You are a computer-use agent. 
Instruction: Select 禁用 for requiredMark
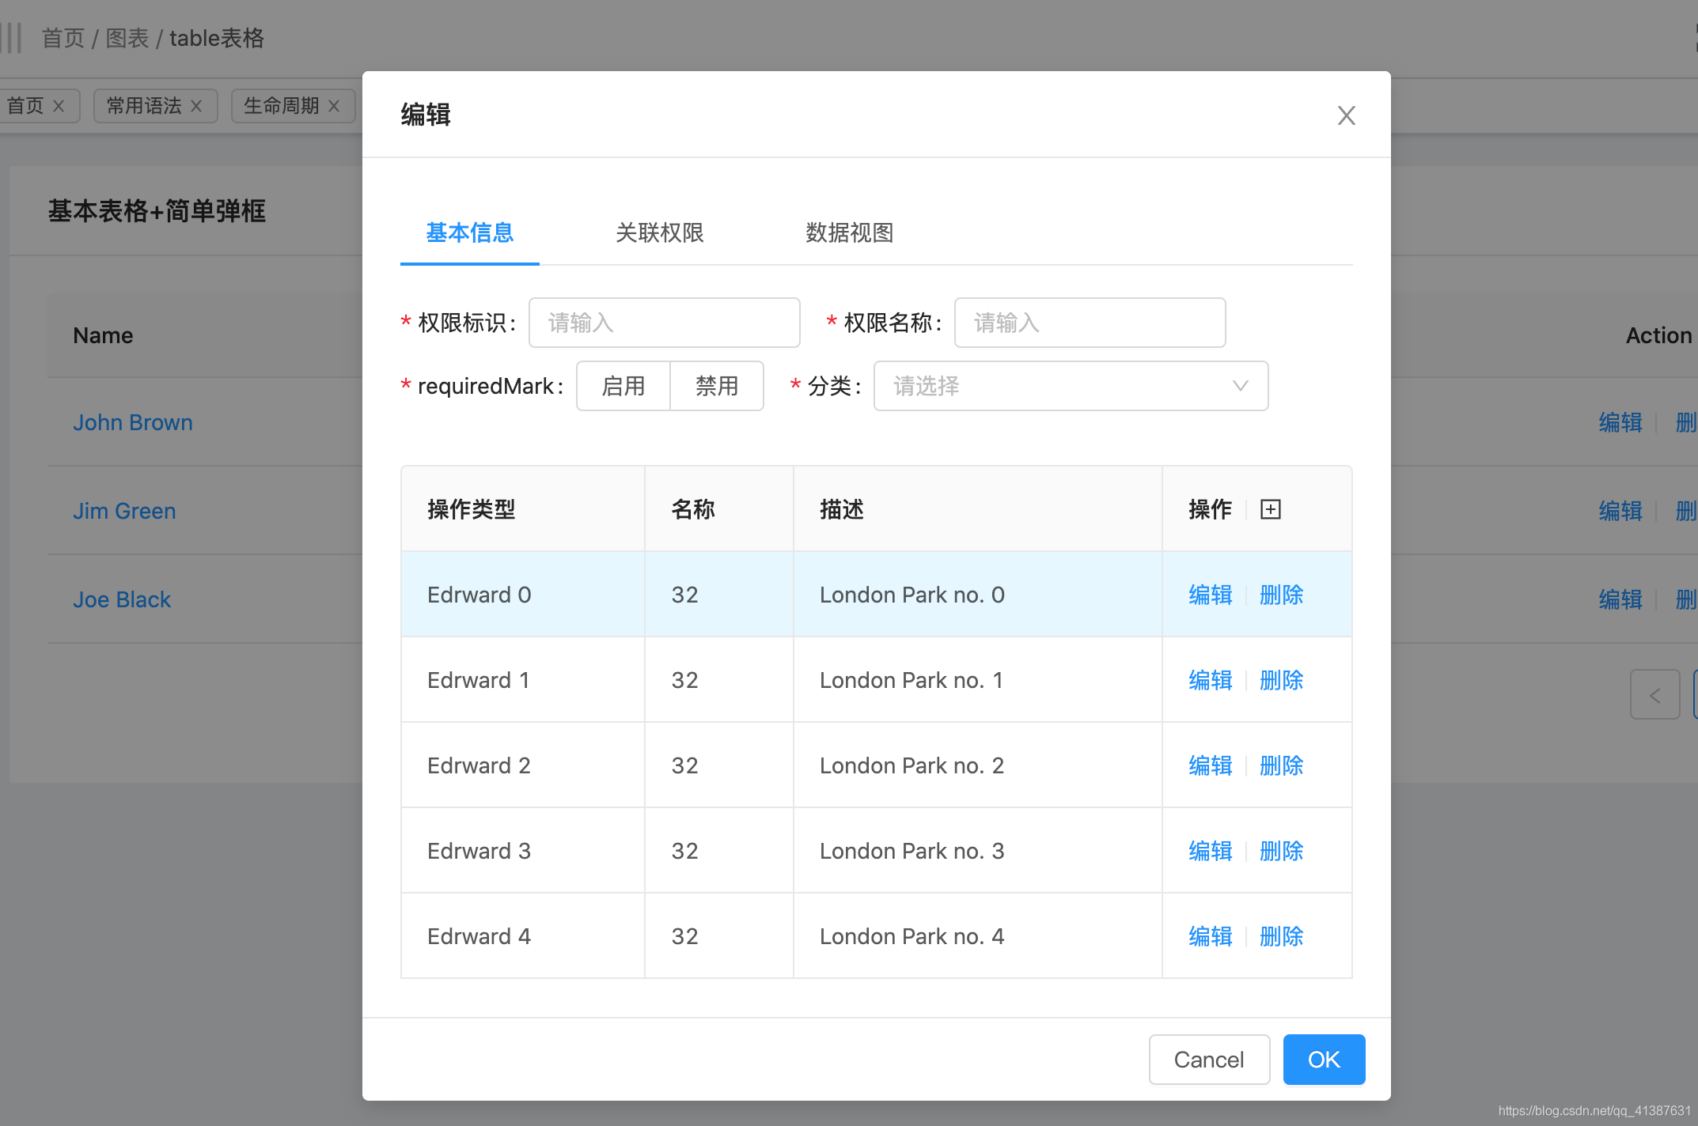(x=716, y=386)
